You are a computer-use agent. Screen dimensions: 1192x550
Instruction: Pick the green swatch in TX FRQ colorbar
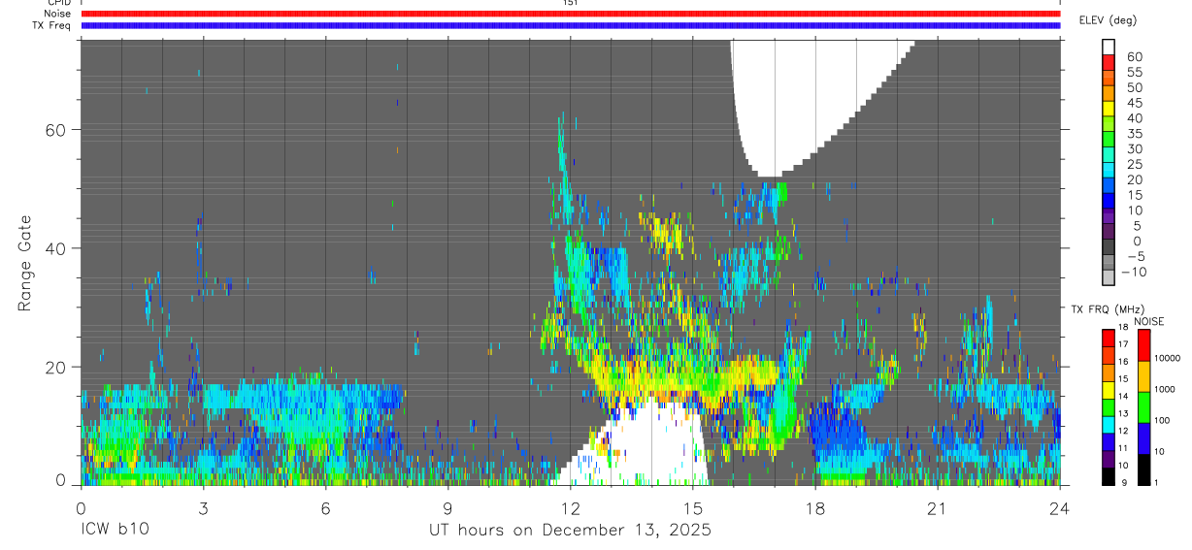coord(1109,406)
